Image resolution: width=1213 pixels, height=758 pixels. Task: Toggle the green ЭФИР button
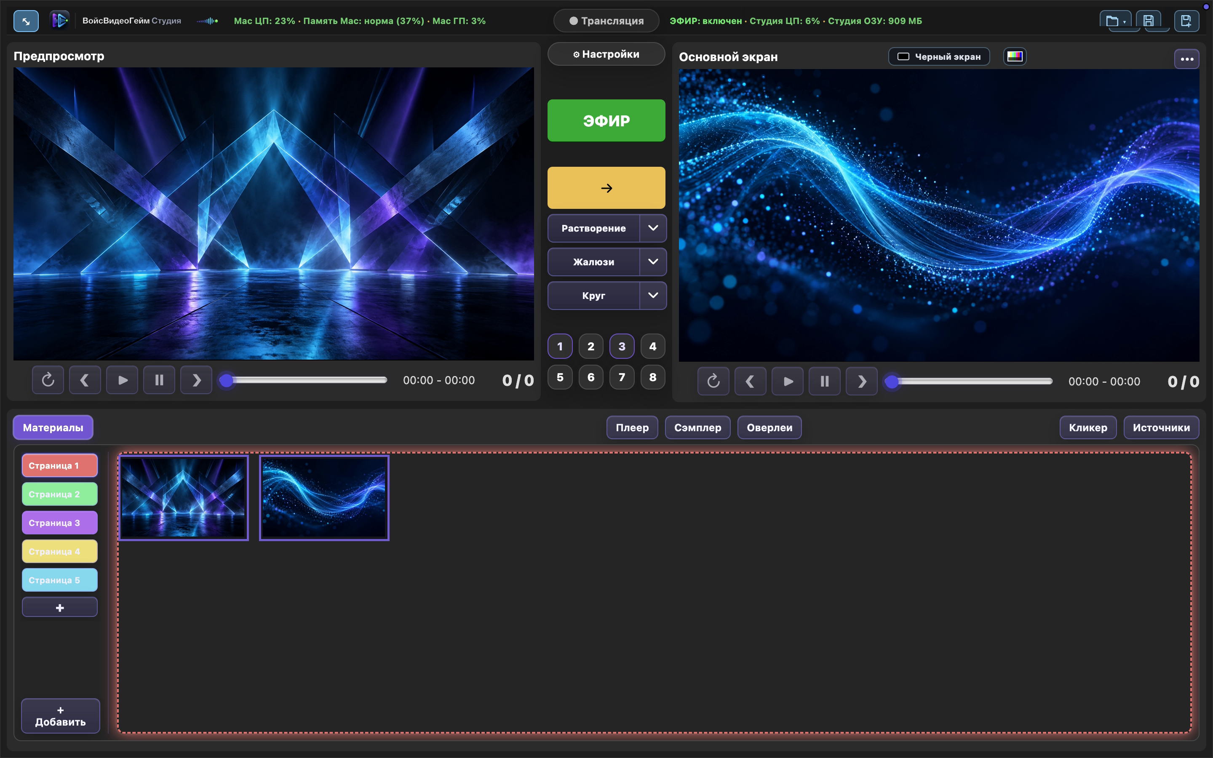tap(606, 120)
